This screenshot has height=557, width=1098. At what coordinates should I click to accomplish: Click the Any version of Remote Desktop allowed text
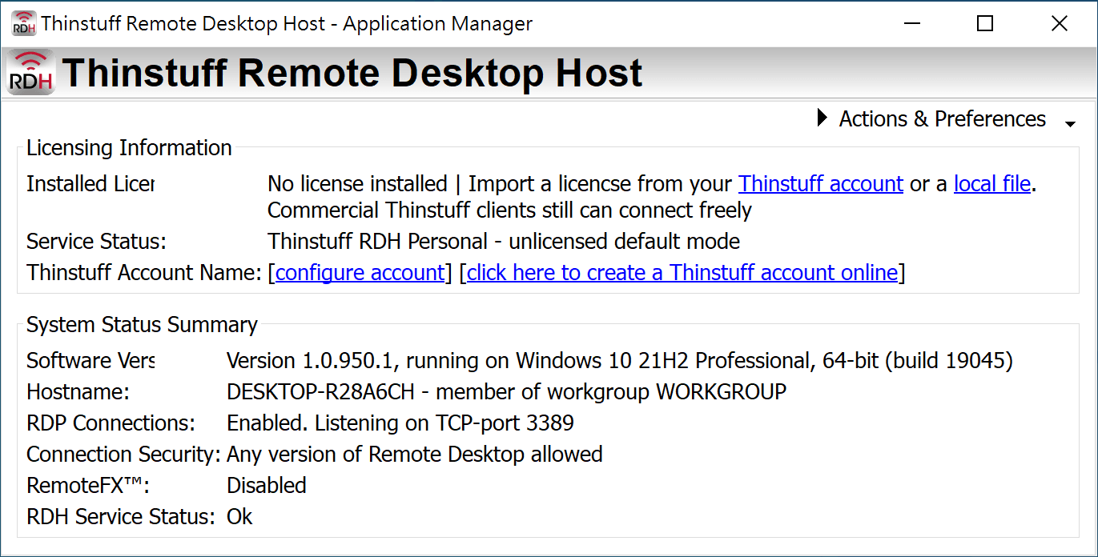414,455
